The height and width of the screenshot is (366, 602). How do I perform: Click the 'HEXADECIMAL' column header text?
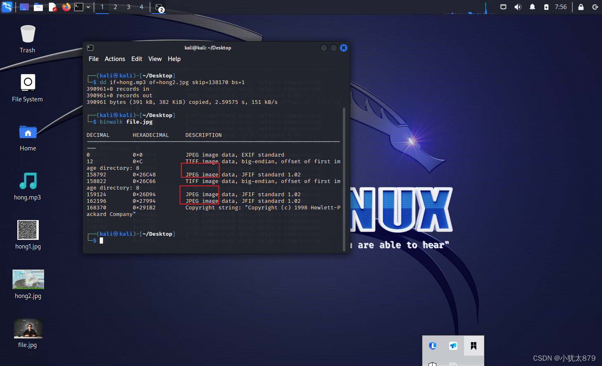click(151, 135)
